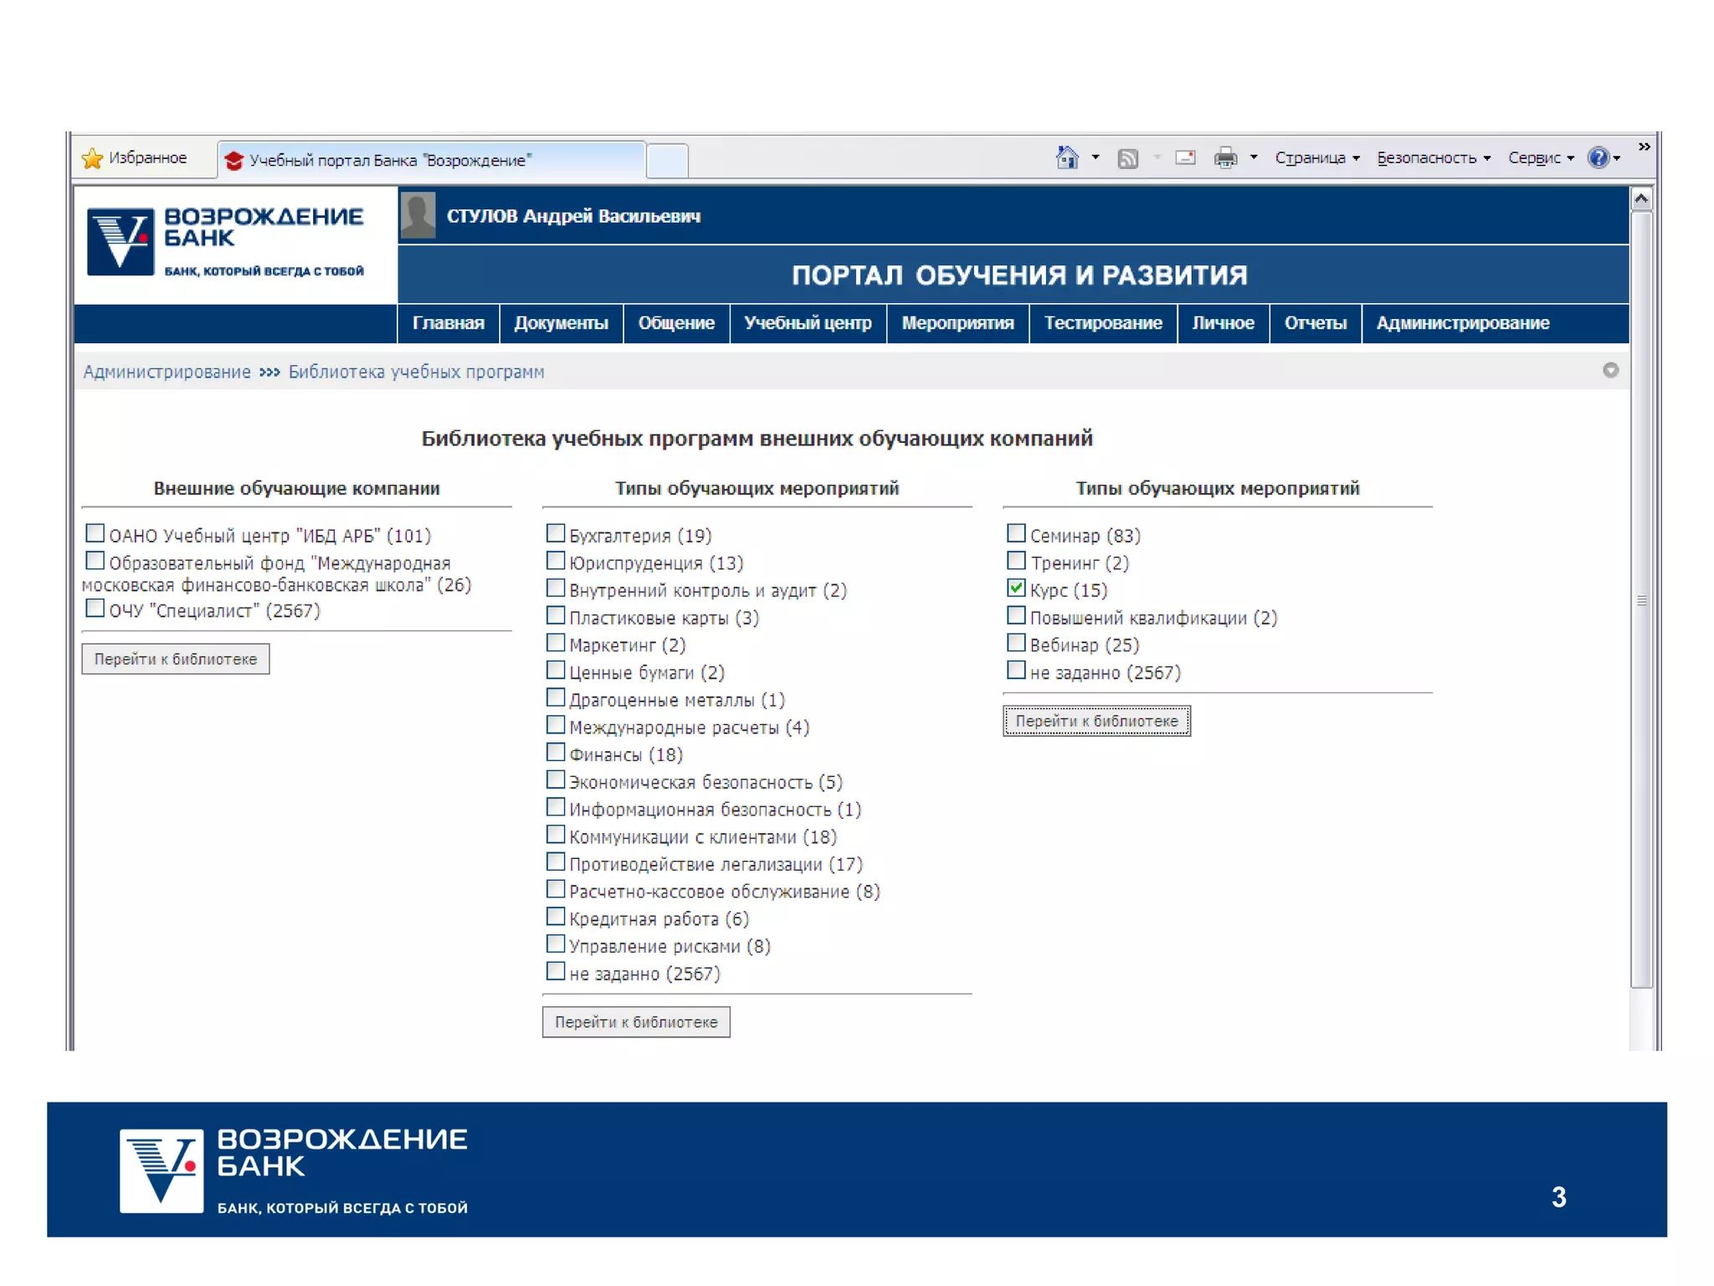Switch to the Тестирование menu item
Screen dimensions: 1714x1286
click(x=1102, y=323)
